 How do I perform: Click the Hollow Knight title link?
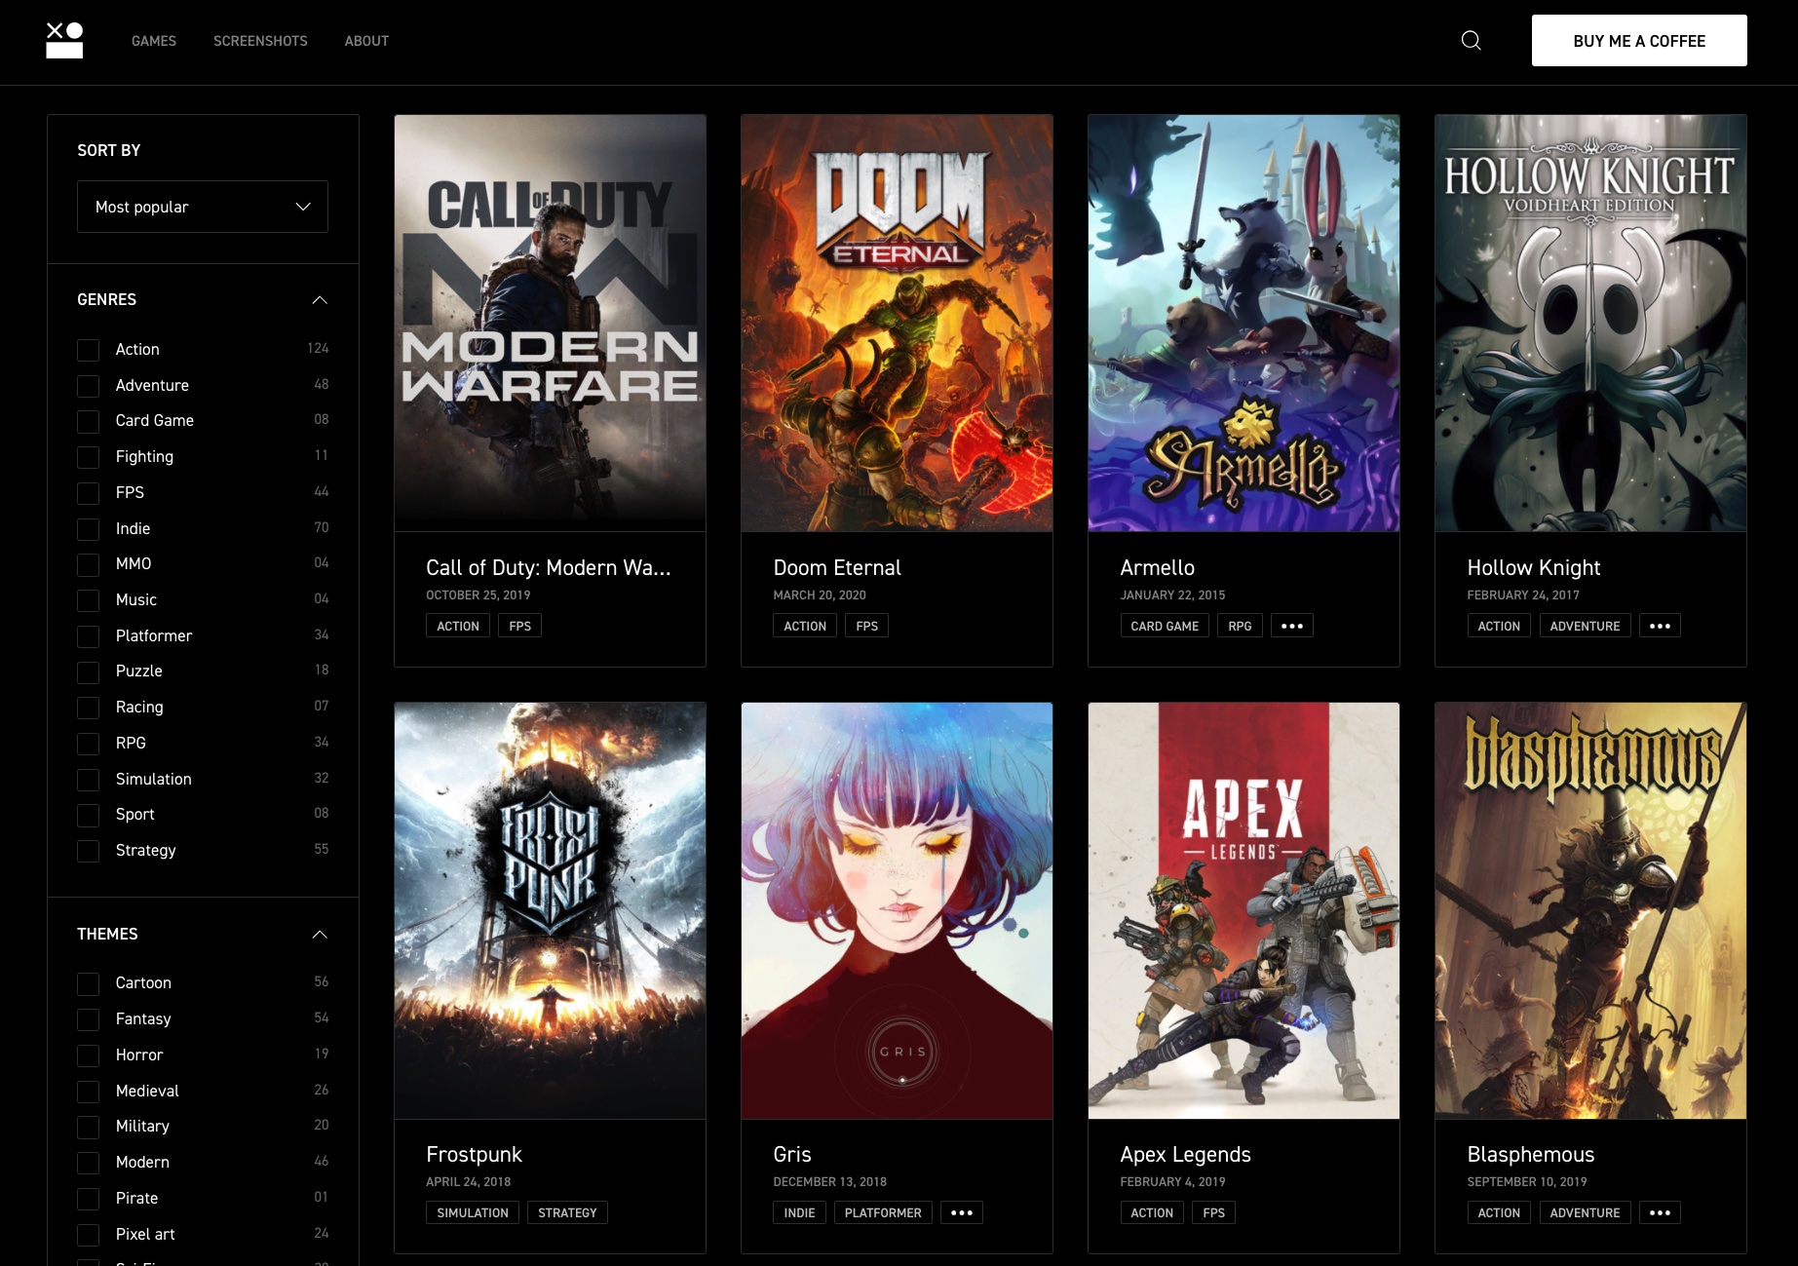tap(1534, 568)
